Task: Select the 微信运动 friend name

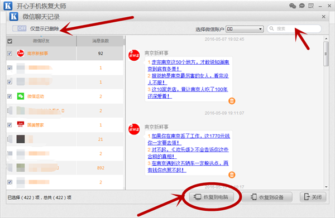Action: pyautogui.click(x=36, y=96)
